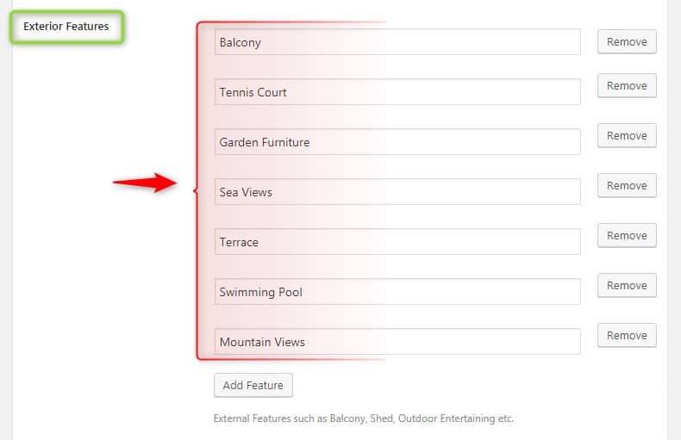Delete the Mountain Views feature
The height and width of the screenshot is (440, 681).
coord(627,336)
